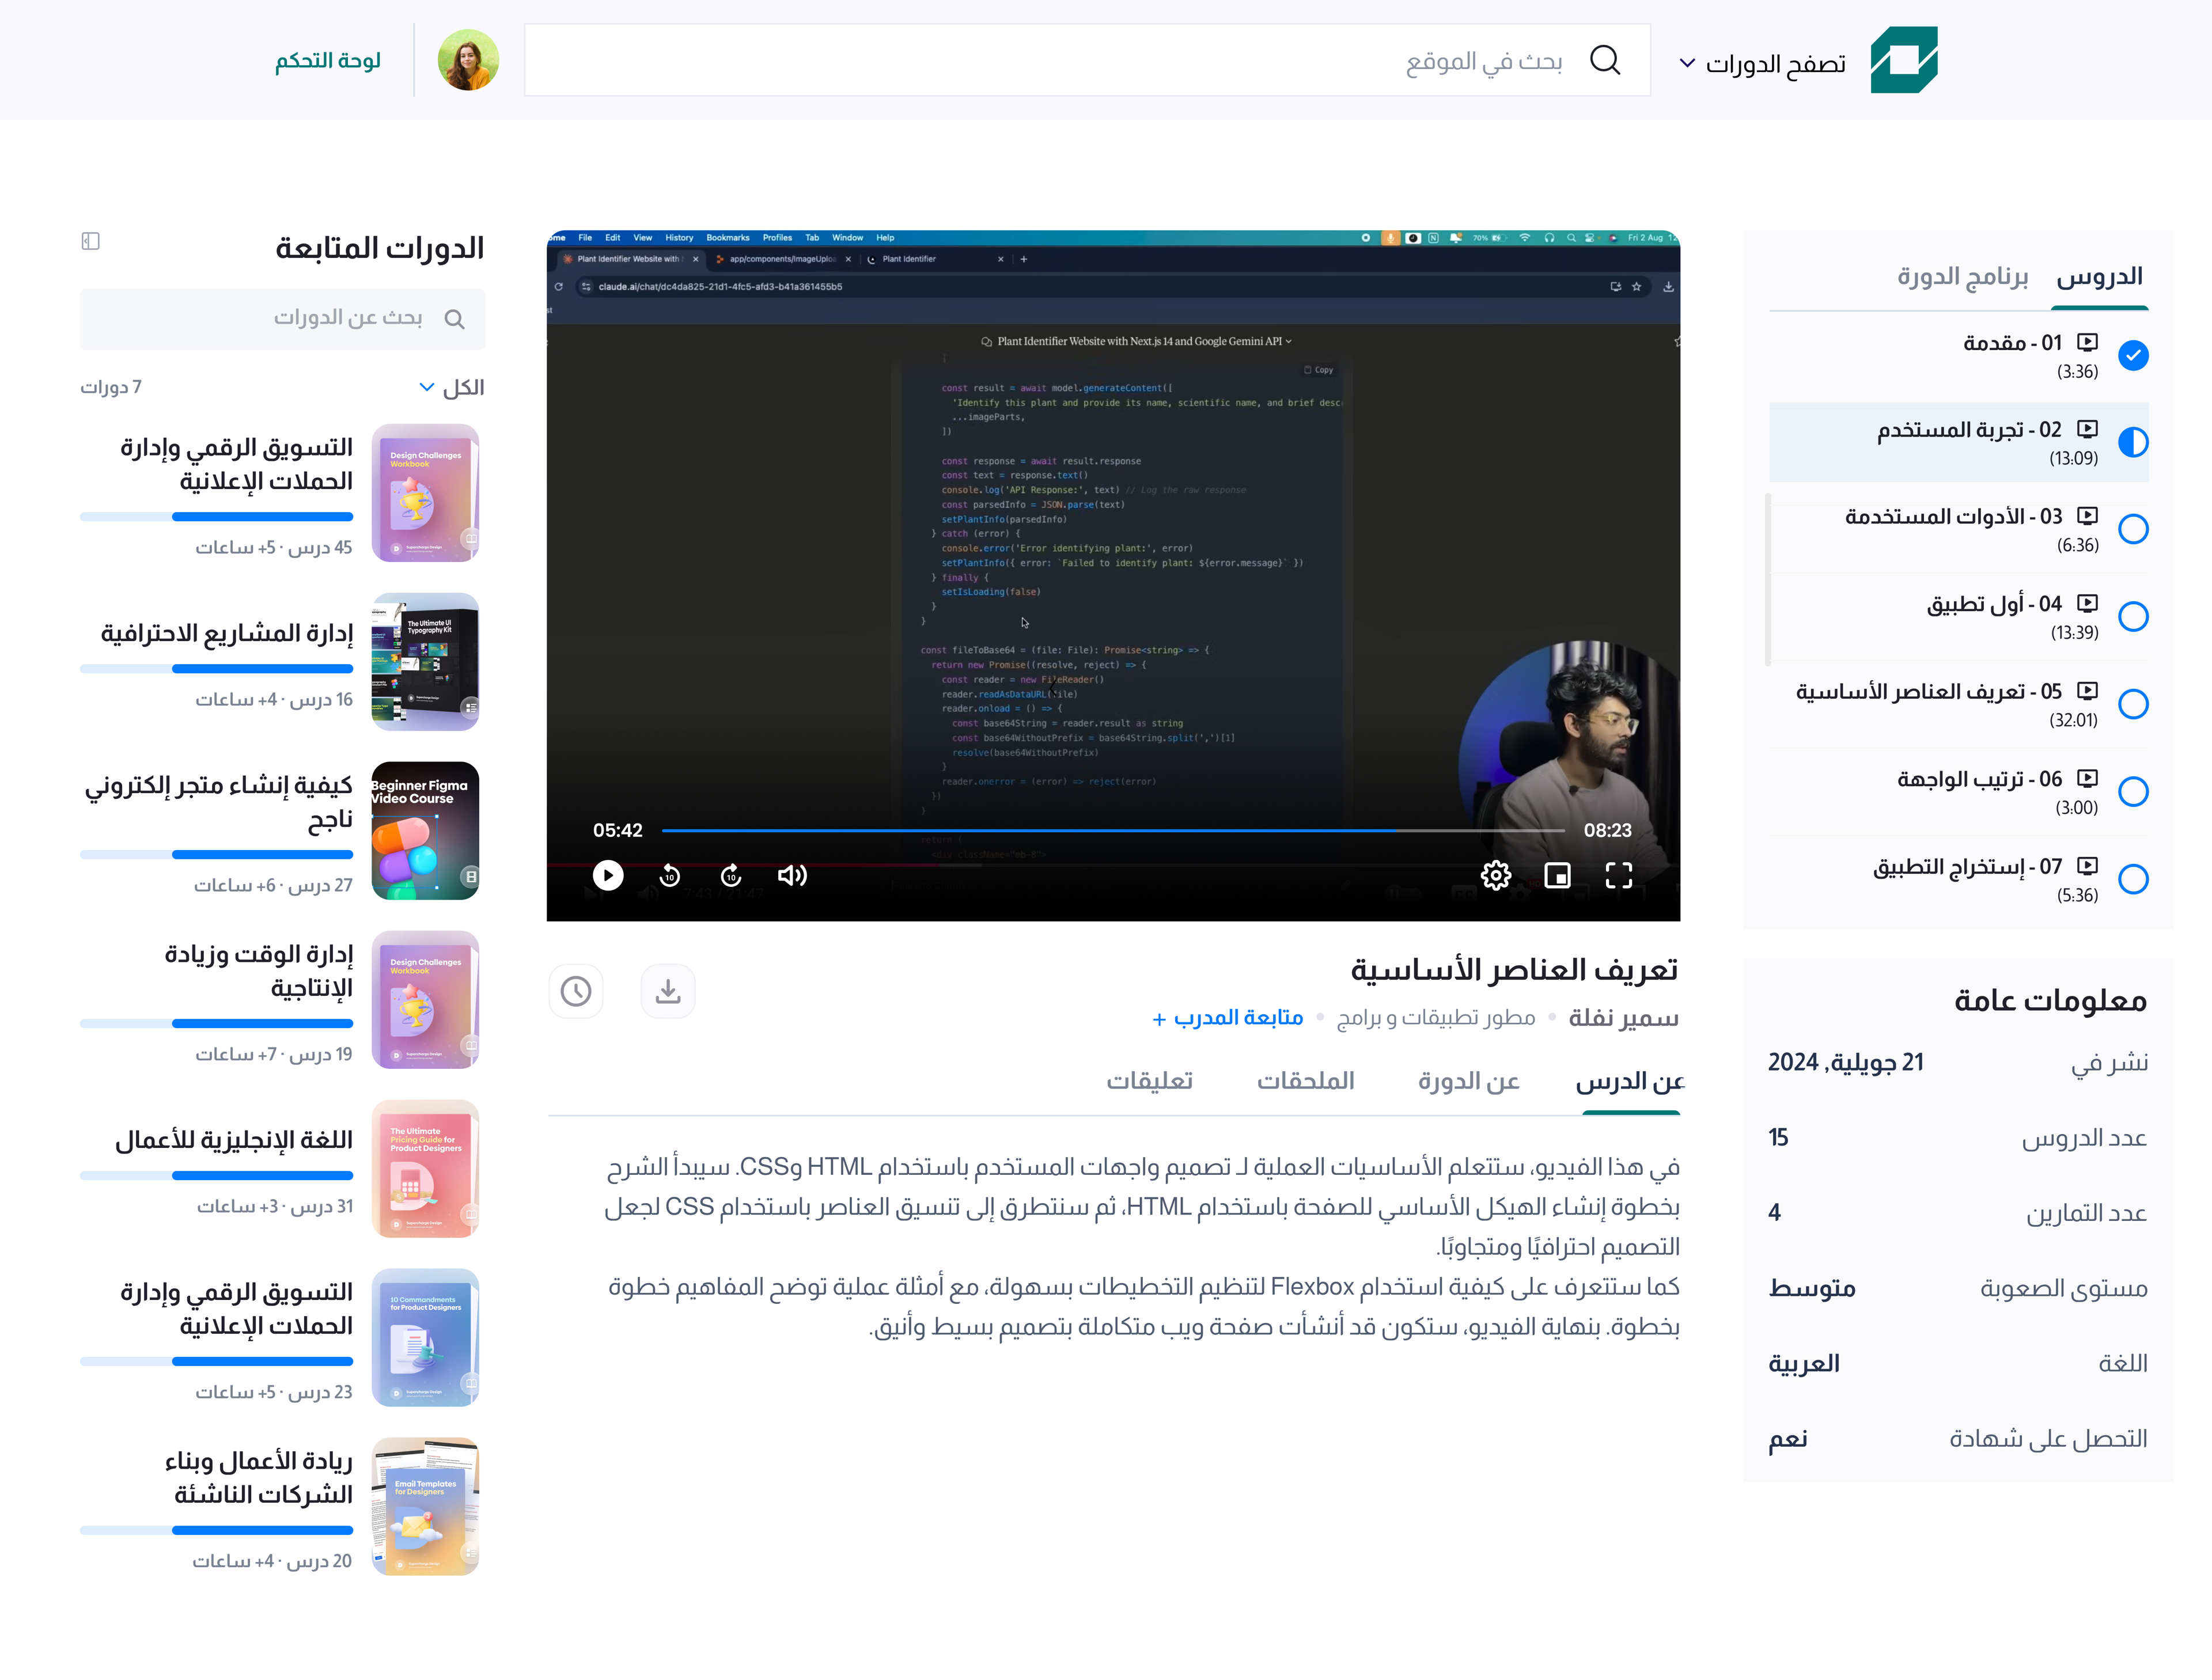Open the Beginner Figma Video Course thumbnail
The height and width of the screenshot is (1680, 2212).
click(425, 831)
